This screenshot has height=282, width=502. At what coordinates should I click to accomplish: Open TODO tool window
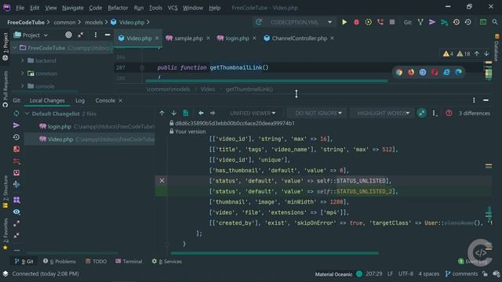(x=96, y=261)
